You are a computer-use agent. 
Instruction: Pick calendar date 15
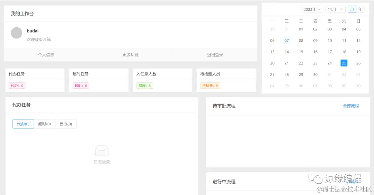301,52
